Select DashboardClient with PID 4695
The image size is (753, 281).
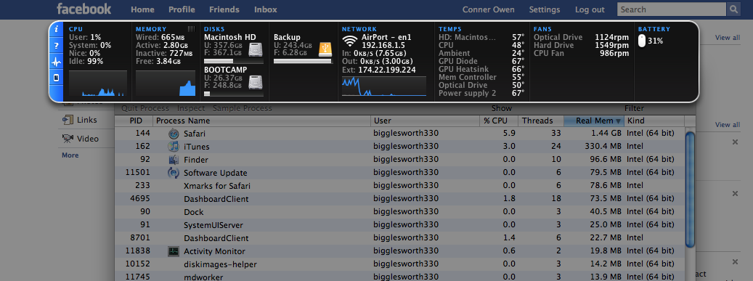pyautogui.click(x=399, y=199)
